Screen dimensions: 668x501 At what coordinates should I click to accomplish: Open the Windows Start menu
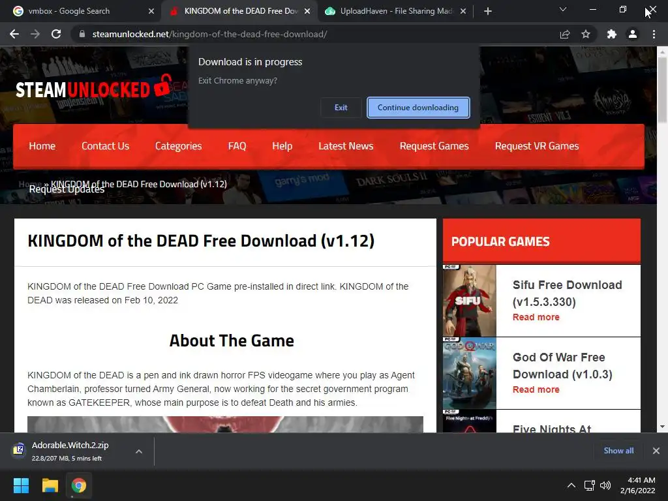point(21,485)
